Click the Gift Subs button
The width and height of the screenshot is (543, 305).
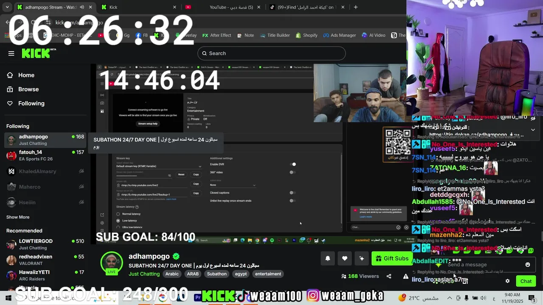391,258
